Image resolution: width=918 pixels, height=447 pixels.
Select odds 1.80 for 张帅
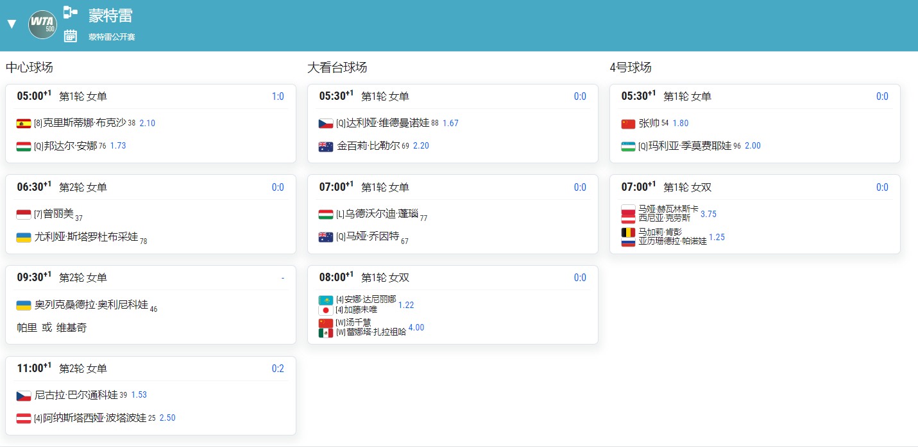(x=681, y=123)
